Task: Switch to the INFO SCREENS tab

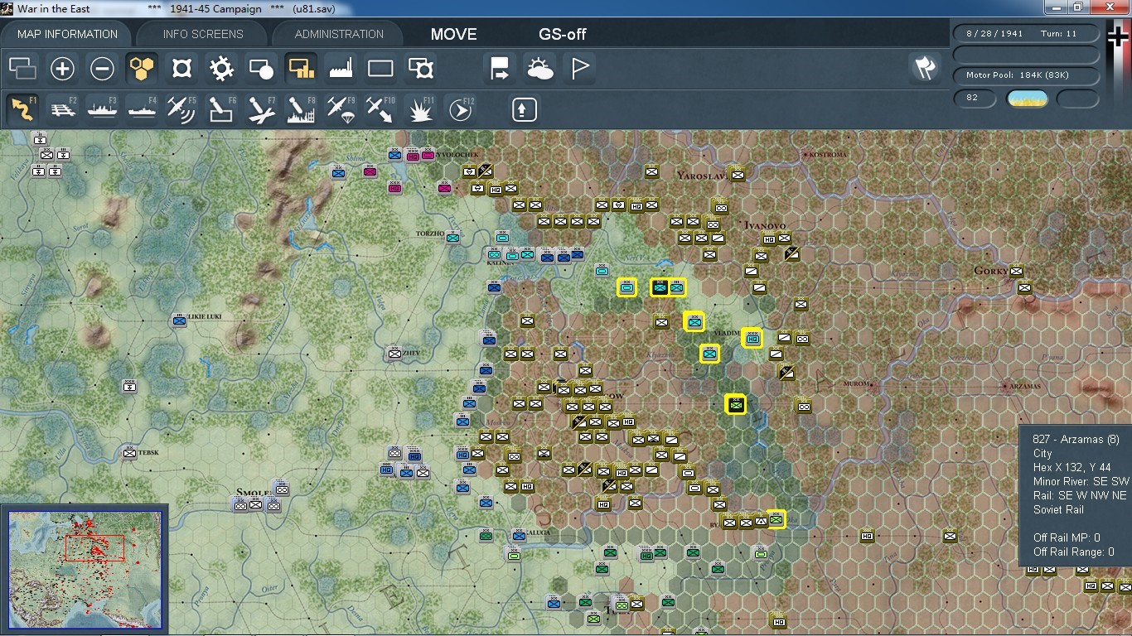Action: click(x=203, y=34)
